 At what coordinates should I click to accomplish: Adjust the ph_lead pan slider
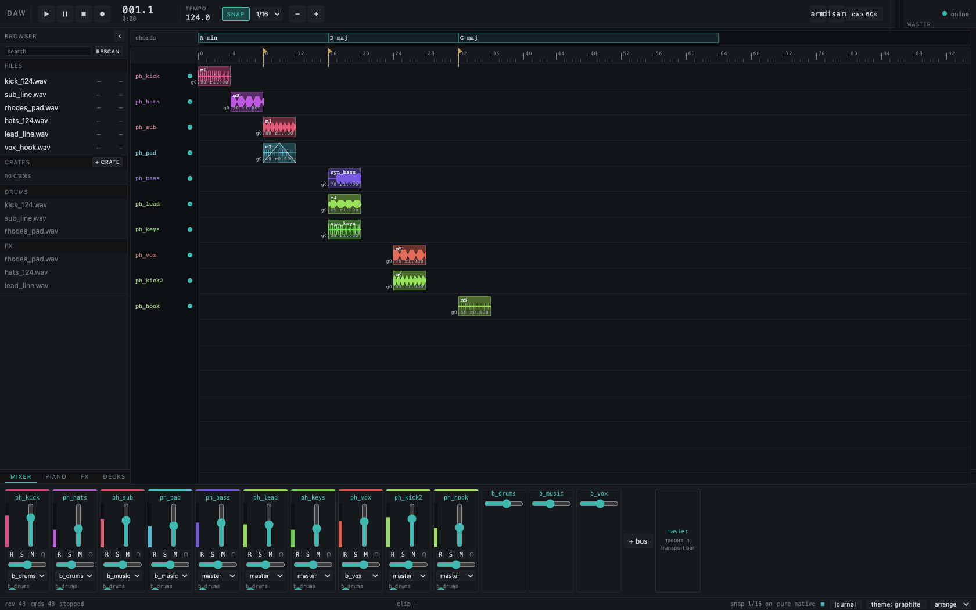coord(265,565)
